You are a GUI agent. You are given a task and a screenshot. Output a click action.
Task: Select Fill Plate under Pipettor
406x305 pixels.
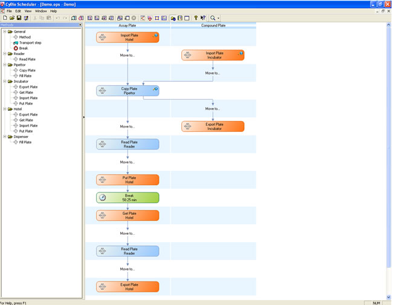tap(25, 76)
